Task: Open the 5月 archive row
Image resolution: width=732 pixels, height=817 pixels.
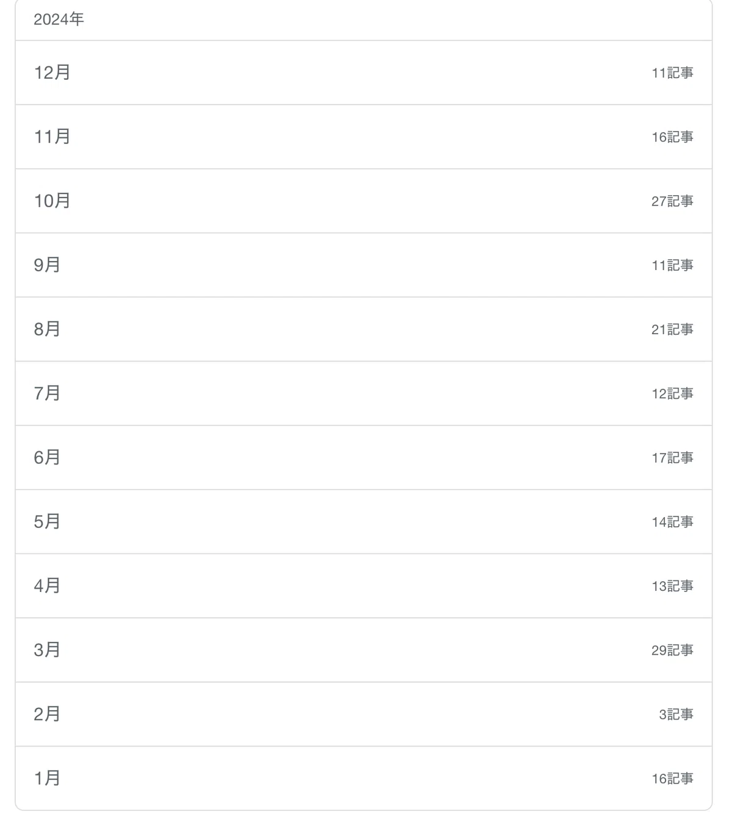Action: (364, 521)
